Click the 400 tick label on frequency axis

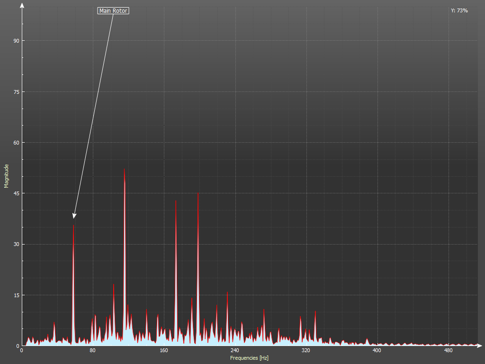coord(377,351)
